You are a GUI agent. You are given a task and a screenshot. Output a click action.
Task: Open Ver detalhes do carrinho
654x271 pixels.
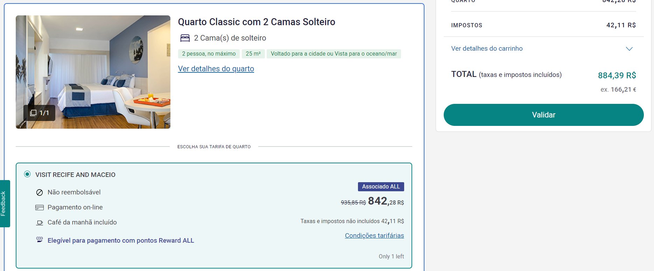[487, 49]
